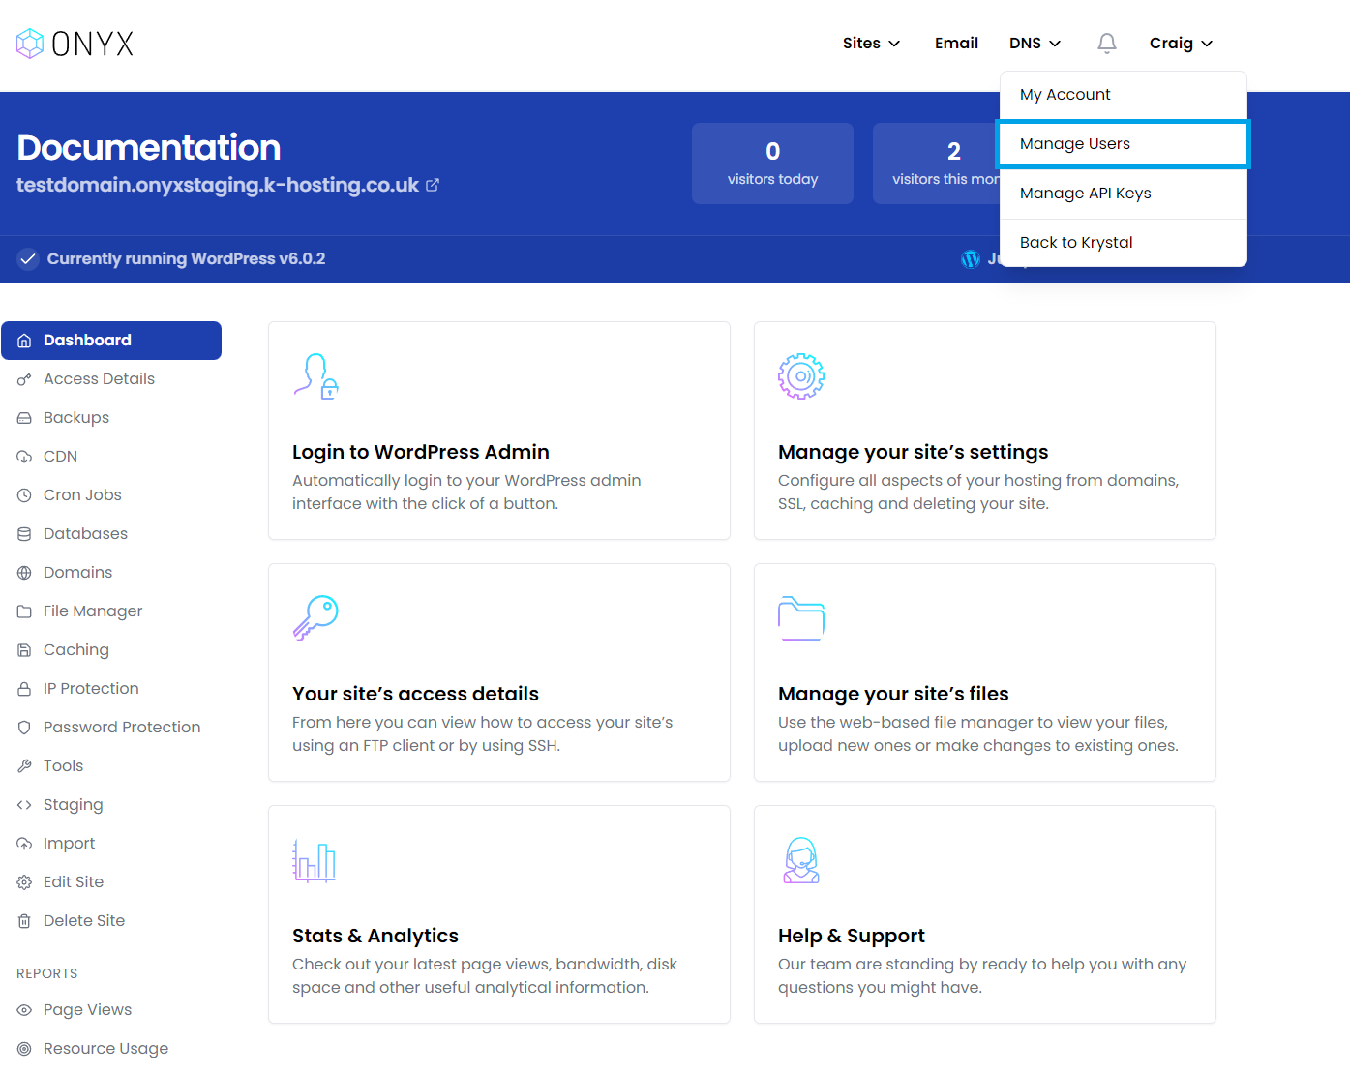Screen dimensions: 1350x1073
Task: Choose Manage Users in the dropdown
Action: 1124,144
